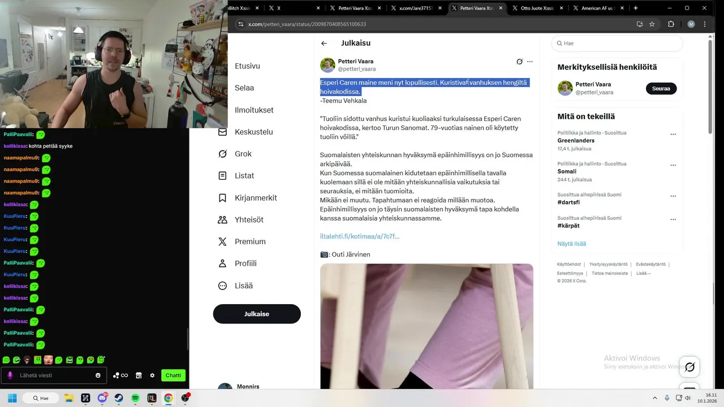
Task: Follow Petteri Vaara with Seuraa button
Action: (661, 88)
